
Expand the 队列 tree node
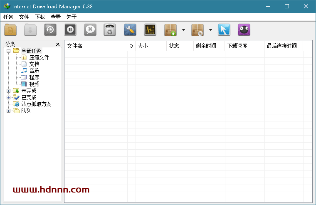click(9, 111)
